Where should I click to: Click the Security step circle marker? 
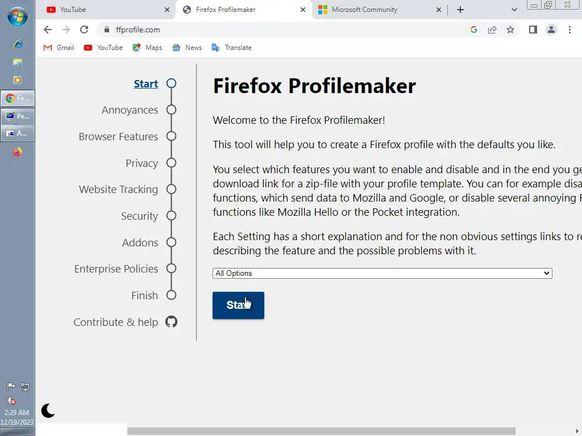click(x=171, y=215)
